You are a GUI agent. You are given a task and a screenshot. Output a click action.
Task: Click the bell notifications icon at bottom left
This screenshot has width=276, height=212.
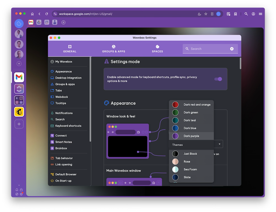17,190
